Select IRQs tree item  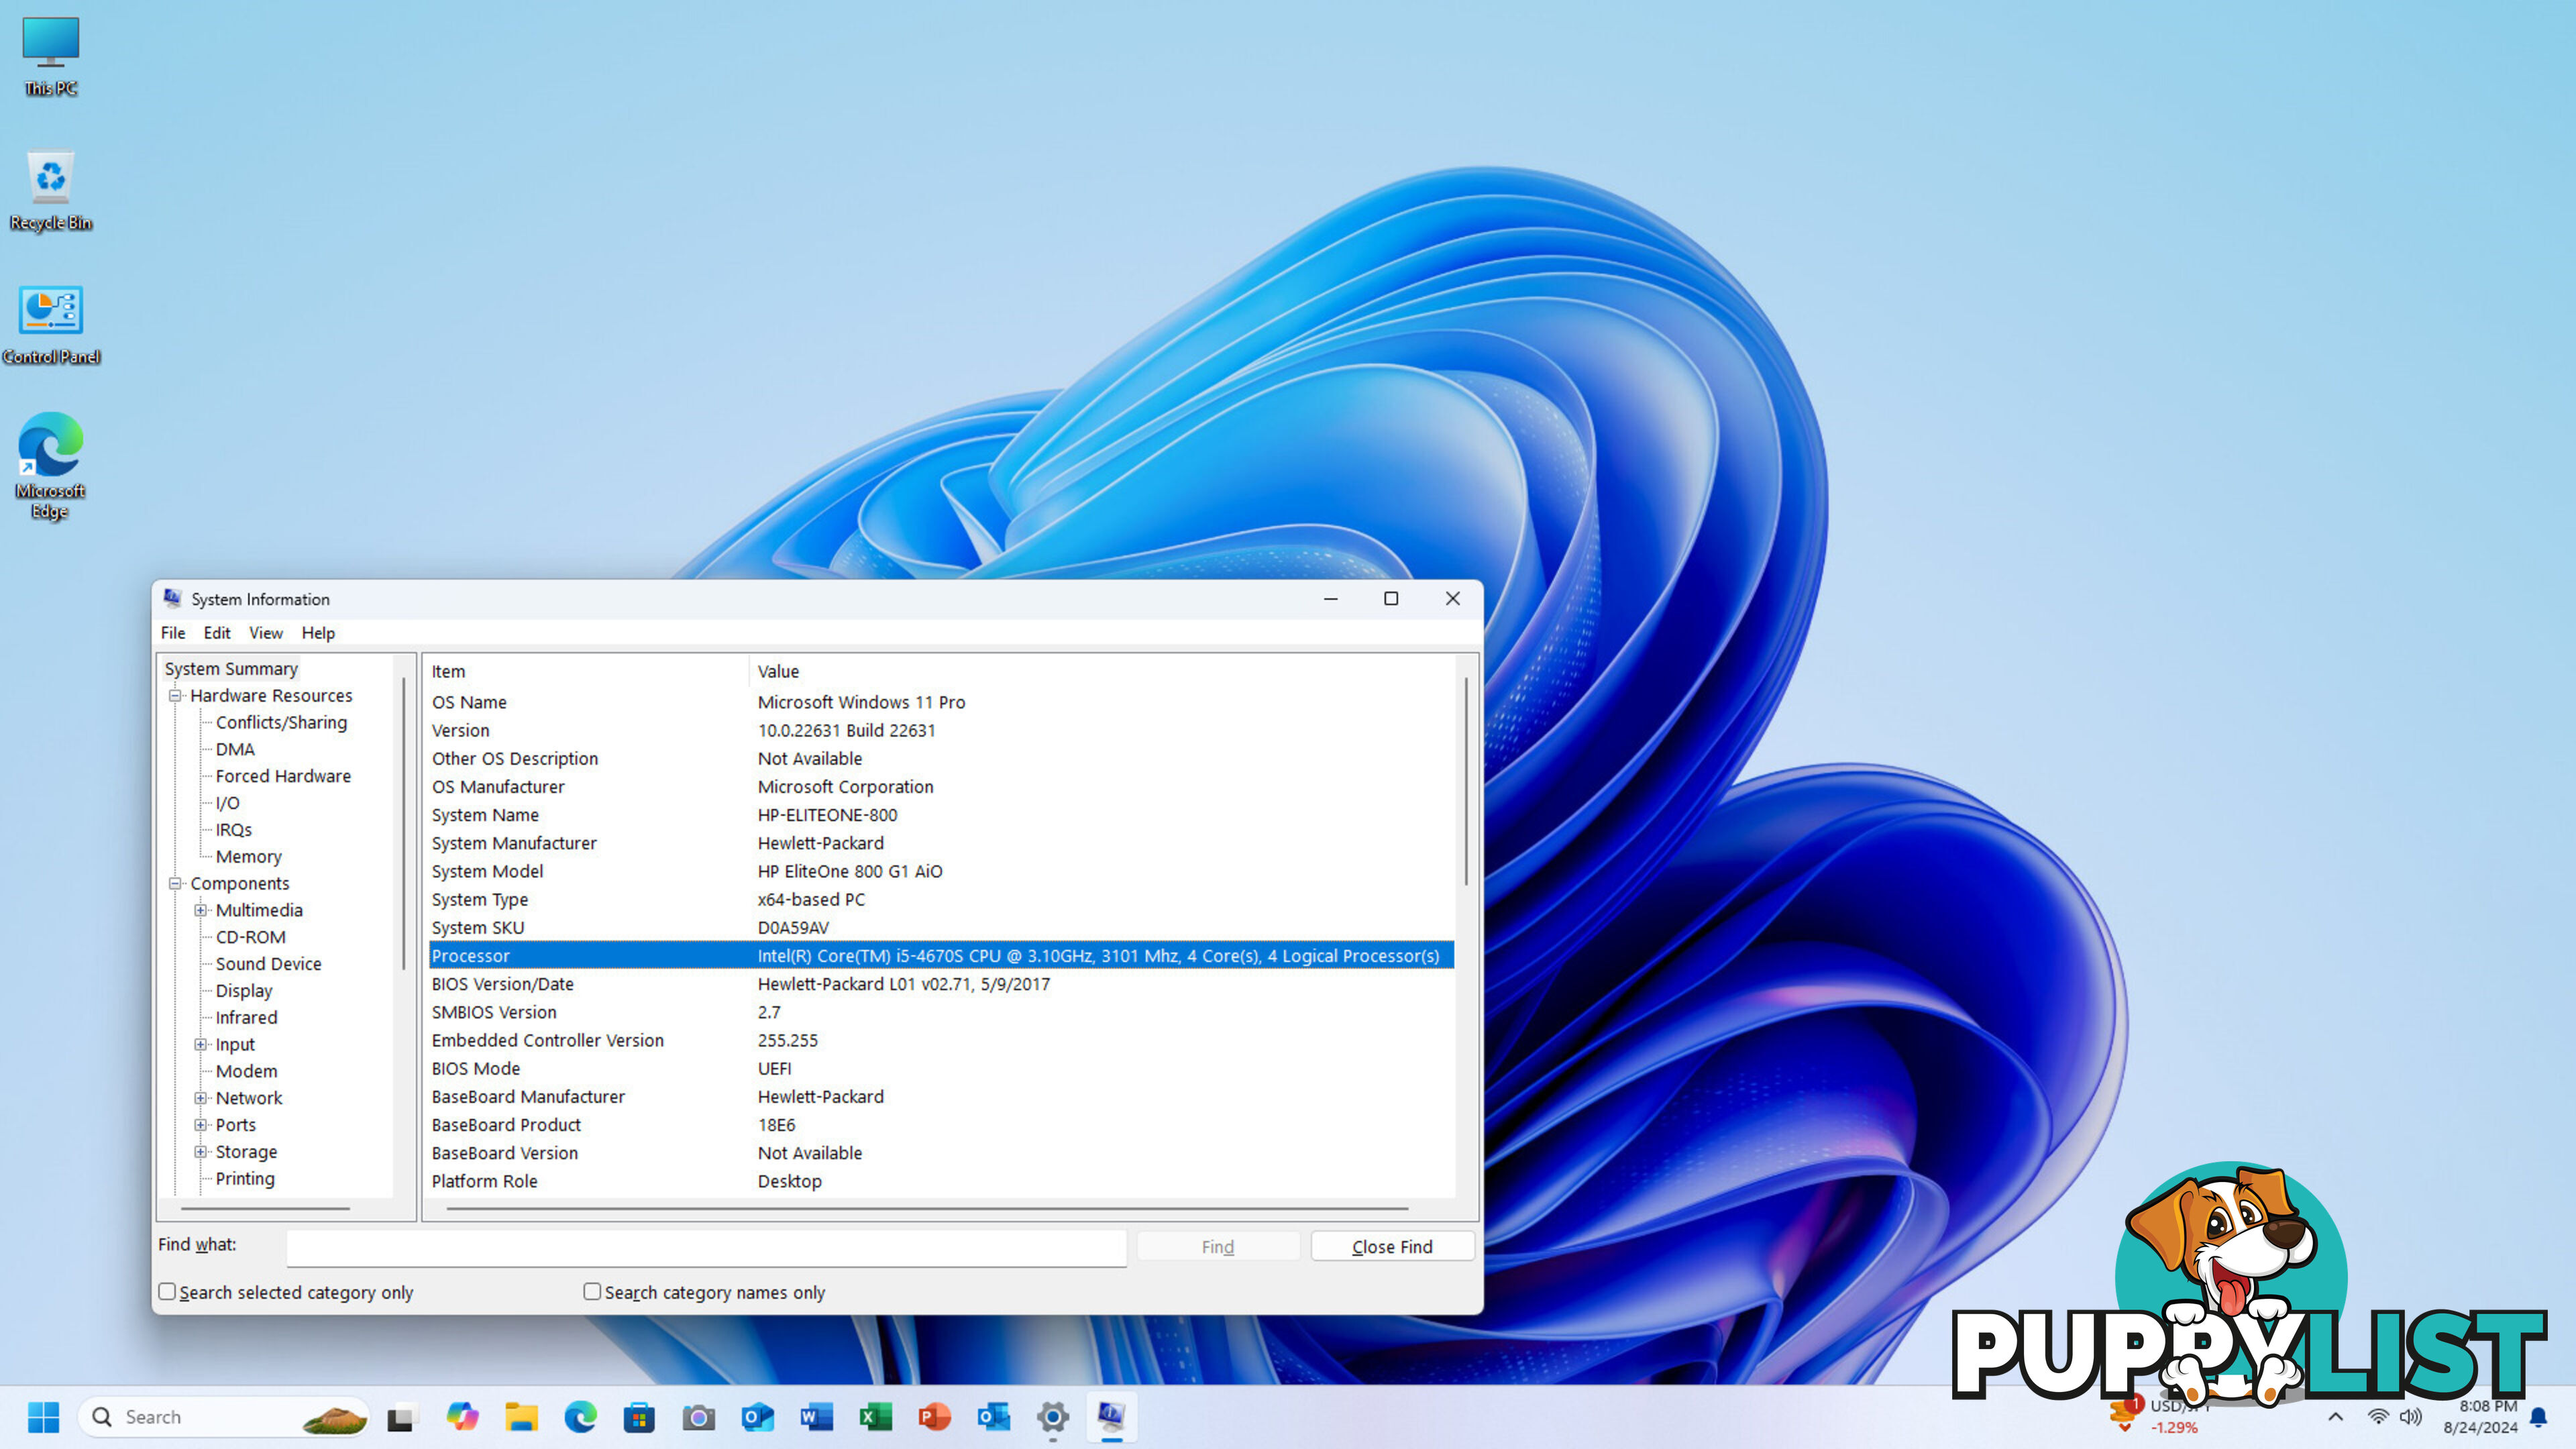[x=233, y=830]
